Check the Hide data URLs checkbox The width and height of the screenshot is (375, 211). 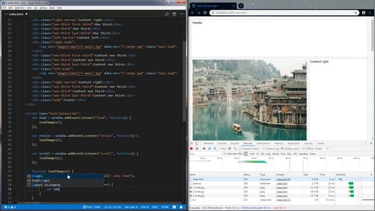click(224, 154)
